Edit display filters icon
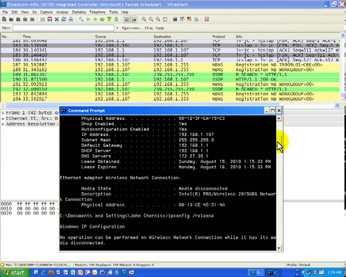 click(x=182, y=20)
